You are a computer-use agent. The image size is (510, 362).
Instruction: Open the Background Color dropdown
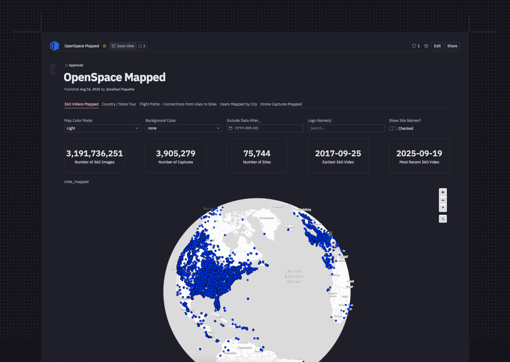(x=184, y=128)
